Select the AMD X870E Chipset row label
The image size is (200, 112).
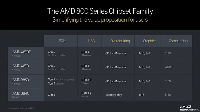pyautogui.click(x=21, y=53)
